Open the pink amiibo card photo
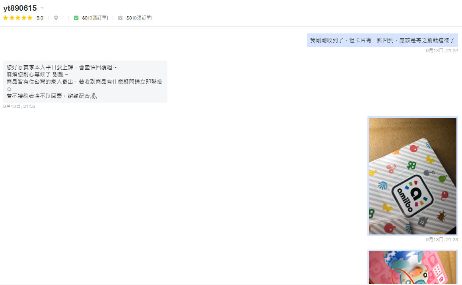Image resolution: width=462 pixels, height=285 pixels. (413, 267)
